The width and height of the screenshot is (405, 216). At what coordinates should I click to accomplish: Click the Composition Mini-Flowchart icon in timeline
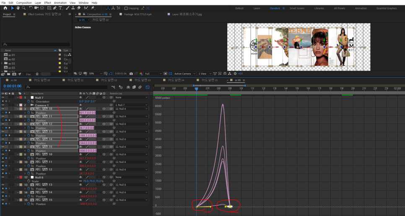113,87
